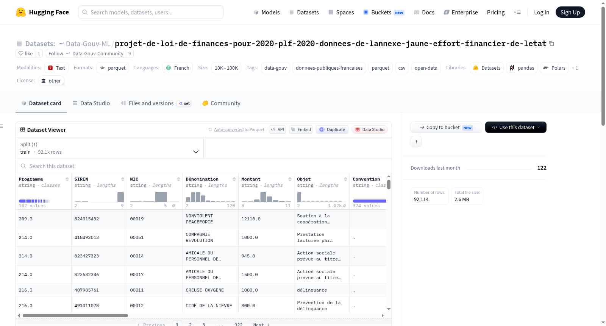Sort the NIC column

[x=178, y=179]
